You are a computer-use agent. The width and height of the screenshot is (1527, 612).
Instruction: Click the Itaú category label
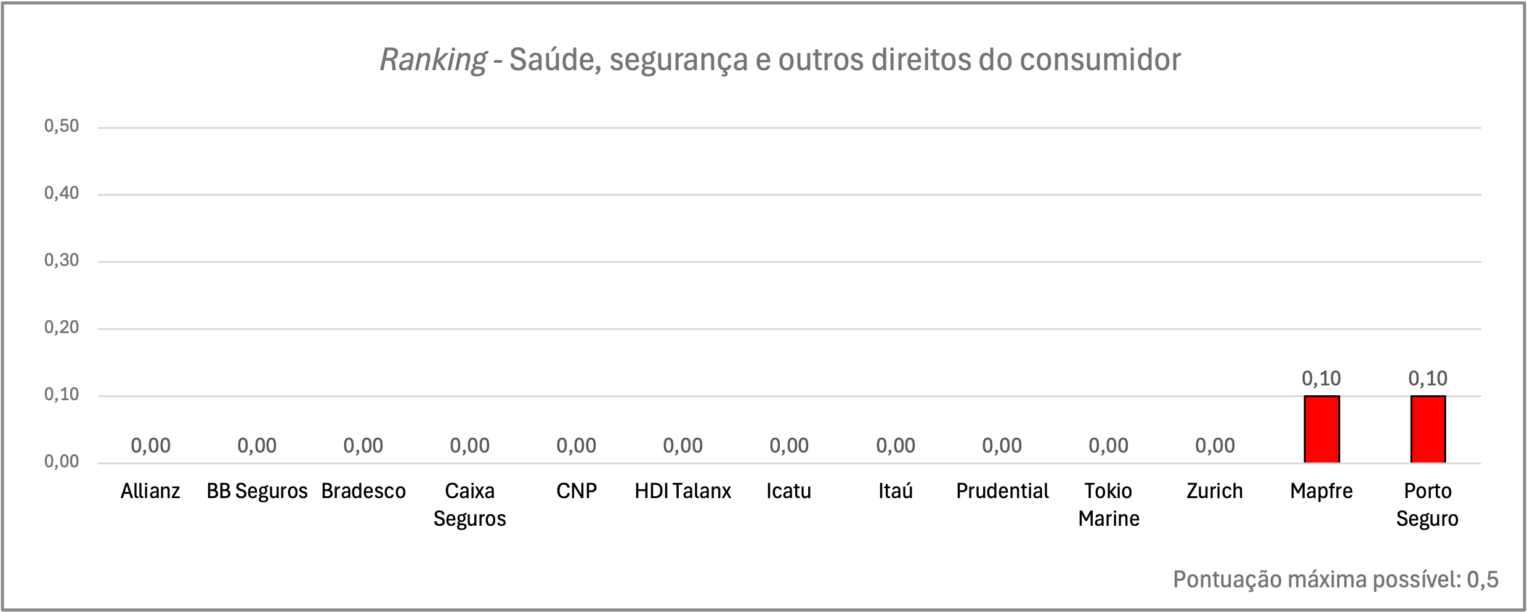[896, 491]
